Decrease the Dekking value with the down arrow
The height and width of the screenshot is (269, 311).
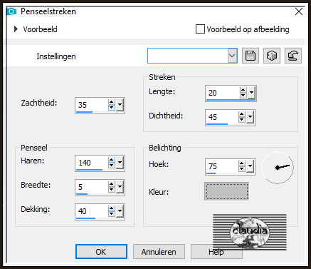click(x=112, y=214)
